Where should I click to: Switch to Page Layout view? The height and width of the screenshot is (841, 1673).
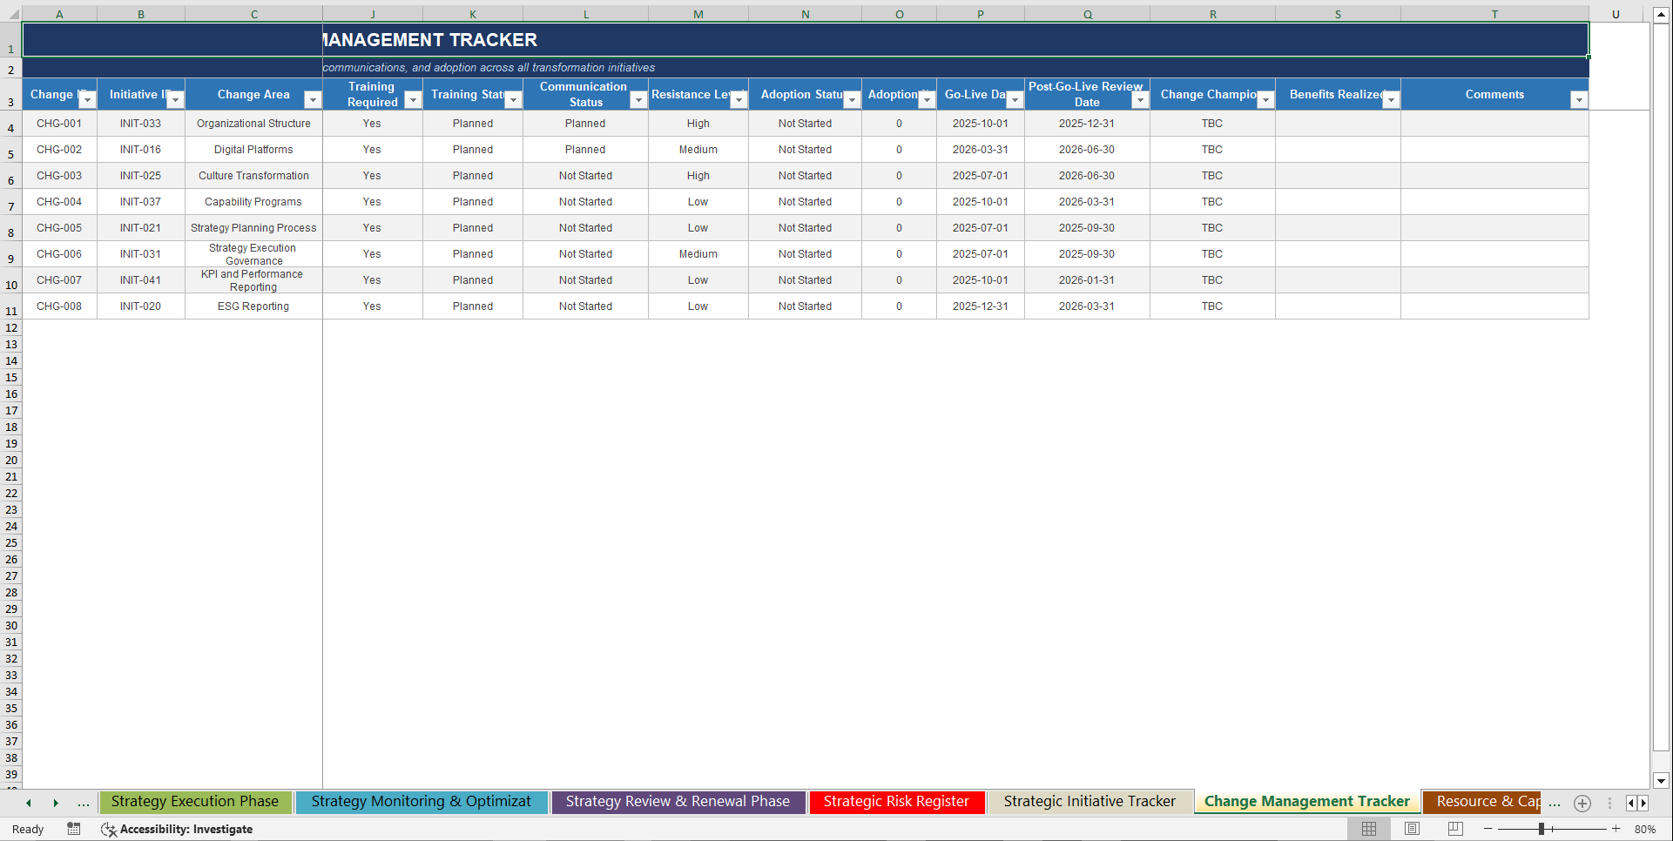point(1412,829)
